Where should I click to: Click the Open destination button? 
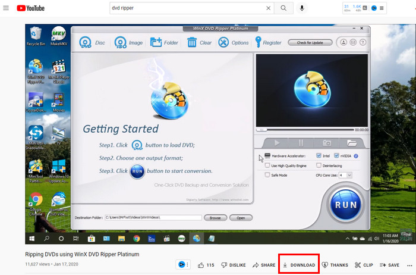(241, 218)
